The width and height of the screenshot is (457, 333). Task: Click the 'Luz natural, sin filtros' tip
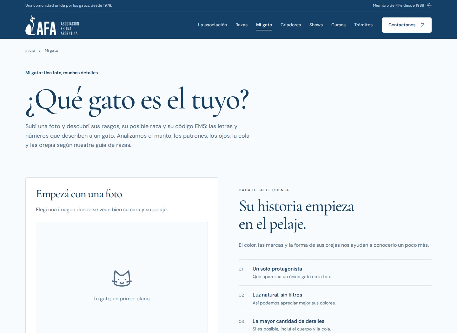pyautogui.click(x=277, y=295)
